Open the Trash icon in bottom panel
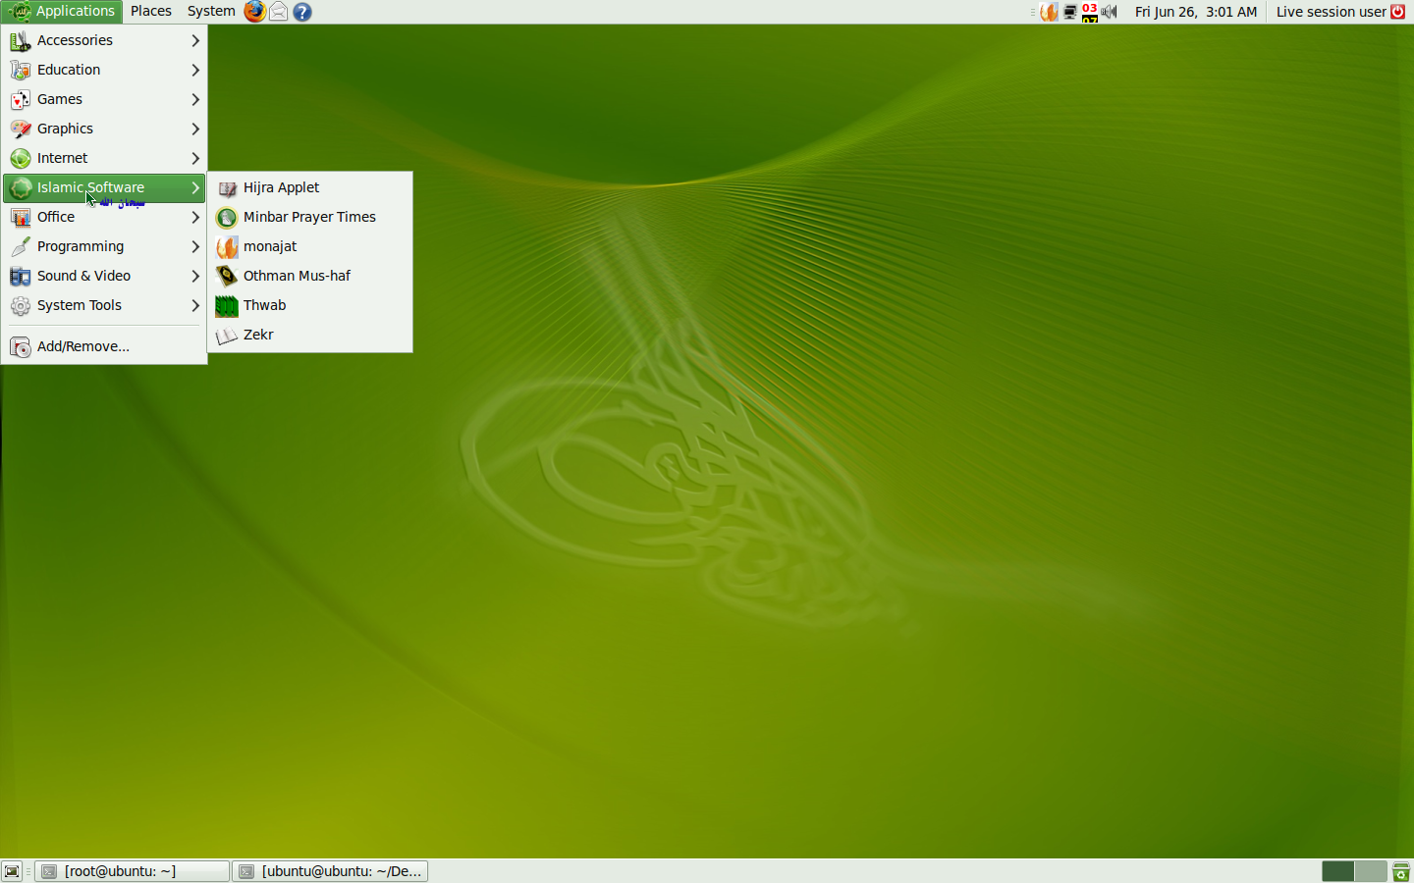The height and width of the screenshot is (883, 1414). coord(1401,871)
